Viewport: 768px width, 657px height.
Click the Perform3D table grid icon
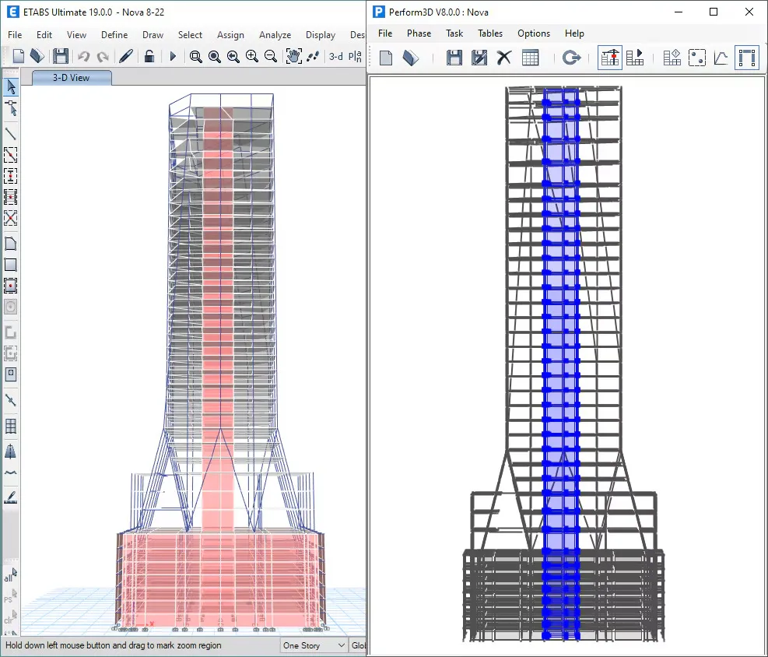(530, 58)
